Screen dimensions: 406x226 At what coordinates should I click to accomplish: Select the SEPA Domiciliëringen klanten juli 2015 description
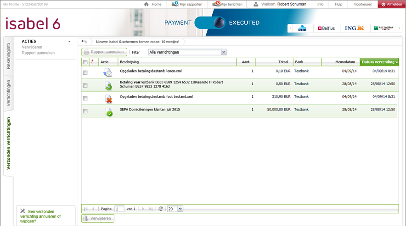[150, 110]
